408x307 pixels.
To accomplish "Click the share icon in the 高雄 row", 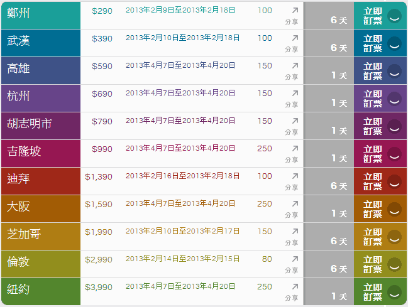I will click(294, 66).
